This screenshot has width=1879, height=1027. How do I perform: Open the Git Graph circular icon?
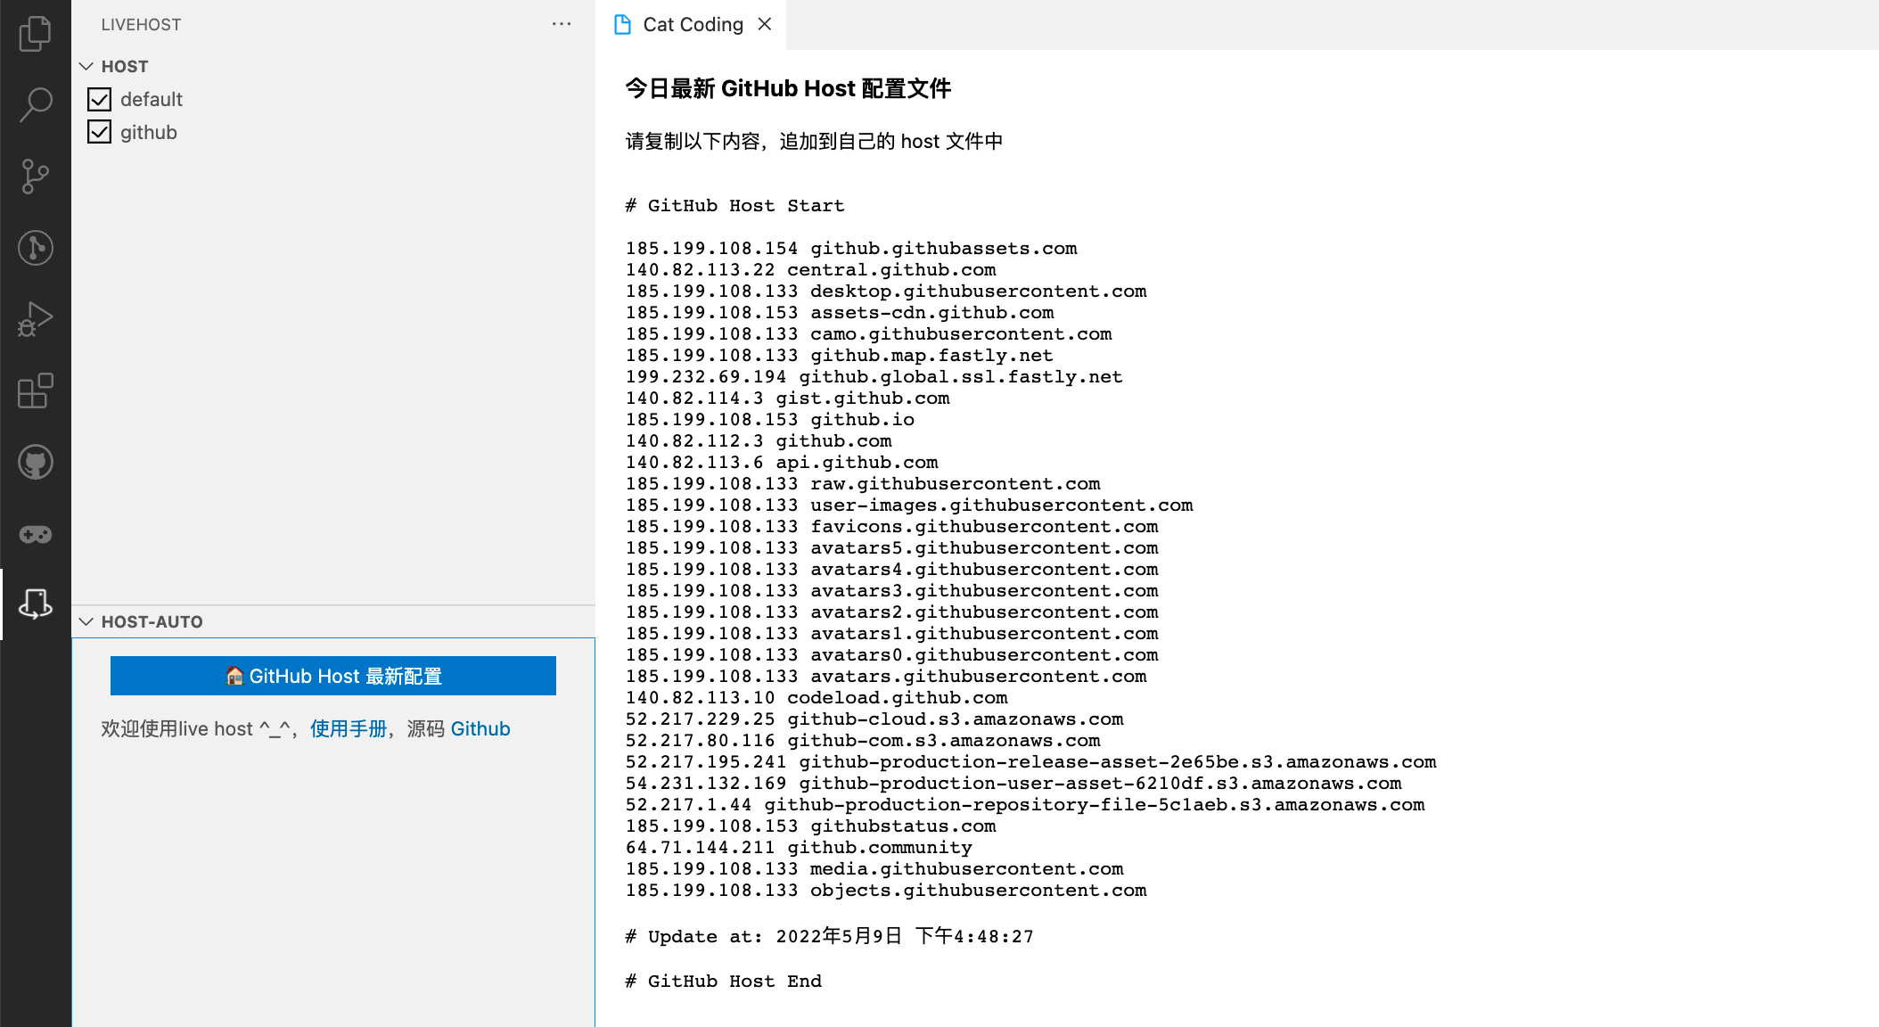pyautogui.click(x=35, y=248)
